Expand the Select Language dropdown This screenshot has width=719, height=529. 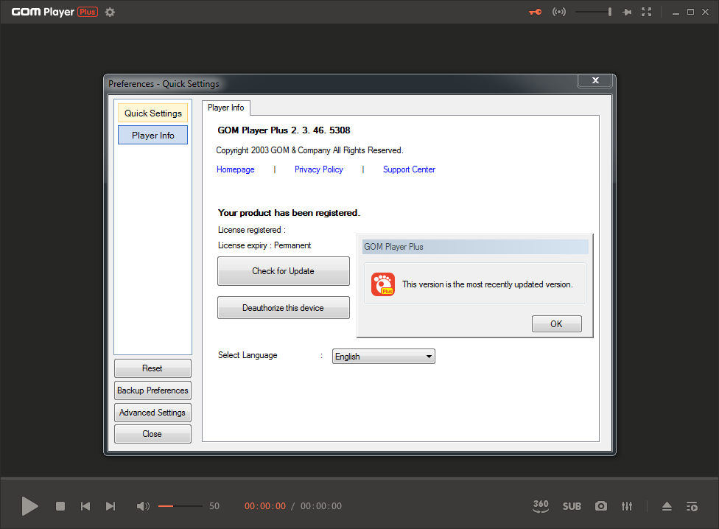click(x=383, y=356)
